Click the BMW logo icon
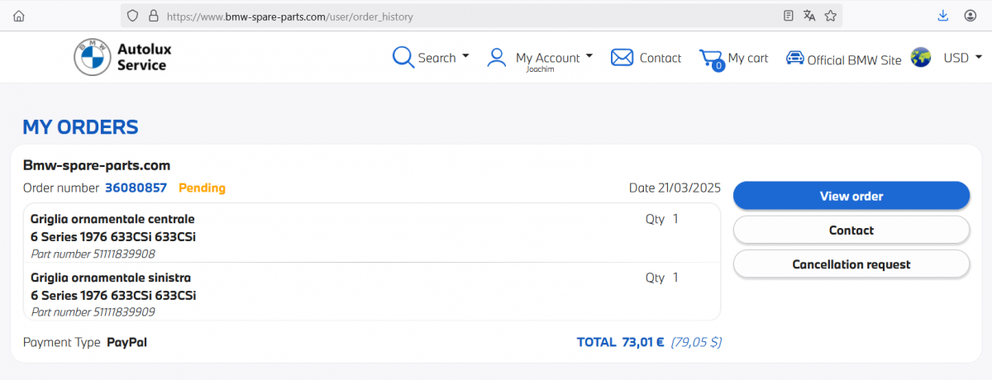 92,56
